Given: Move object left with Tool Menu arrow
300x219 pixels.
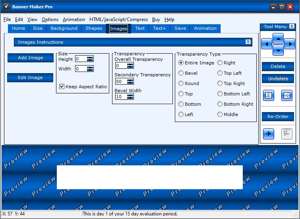Looking at the screenshot, I should click(x=267, y=44).
